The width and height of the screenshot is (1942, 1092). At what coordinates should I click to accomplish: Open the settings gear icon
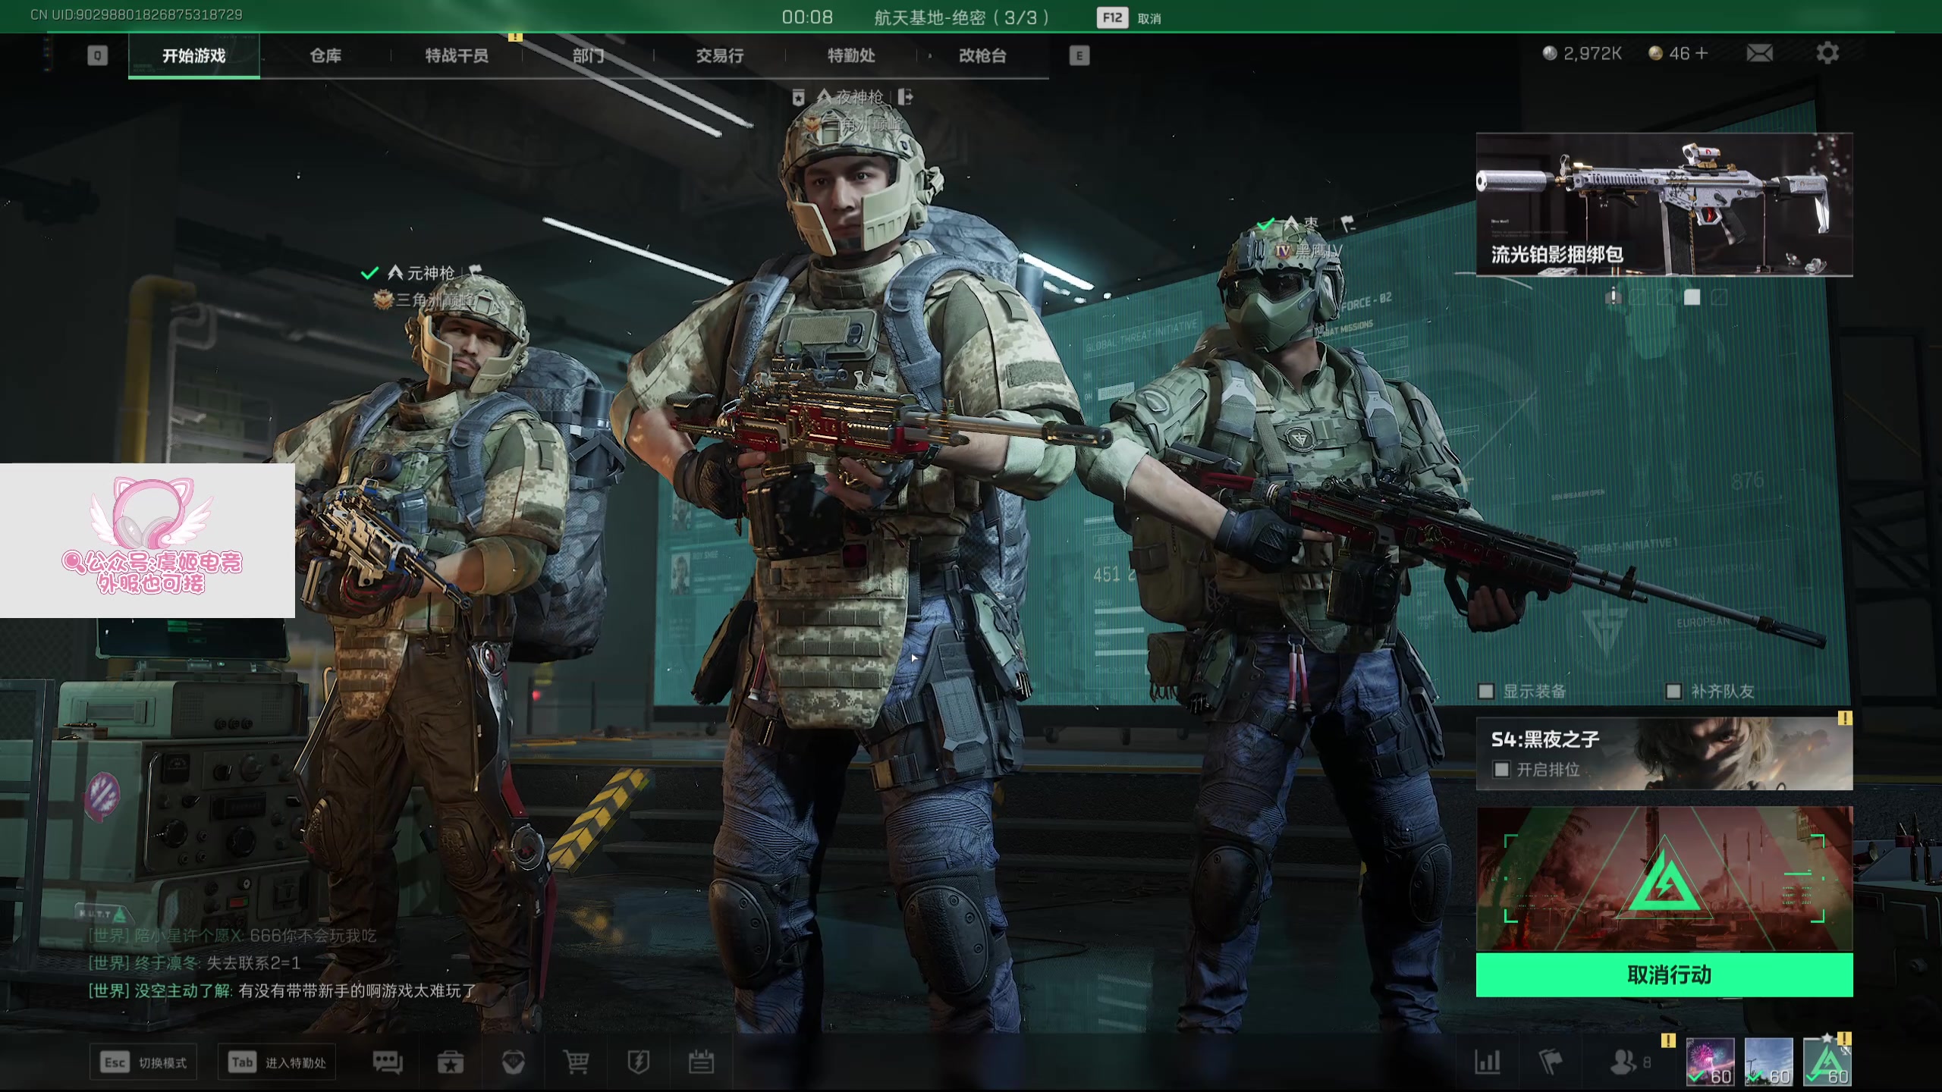pos(1827,53)
